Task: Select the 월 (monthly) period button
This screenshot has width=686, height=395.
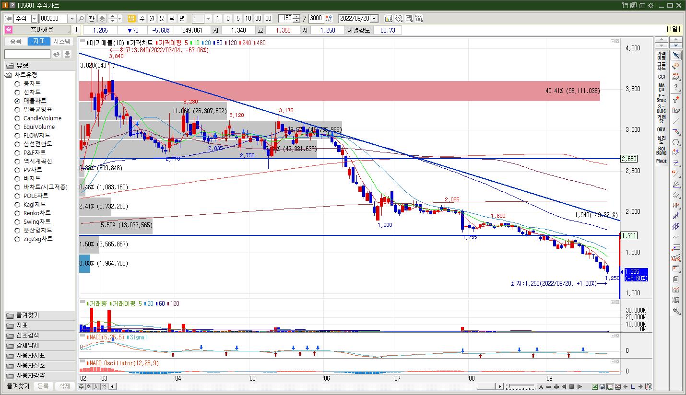Action: pos(152,18)
